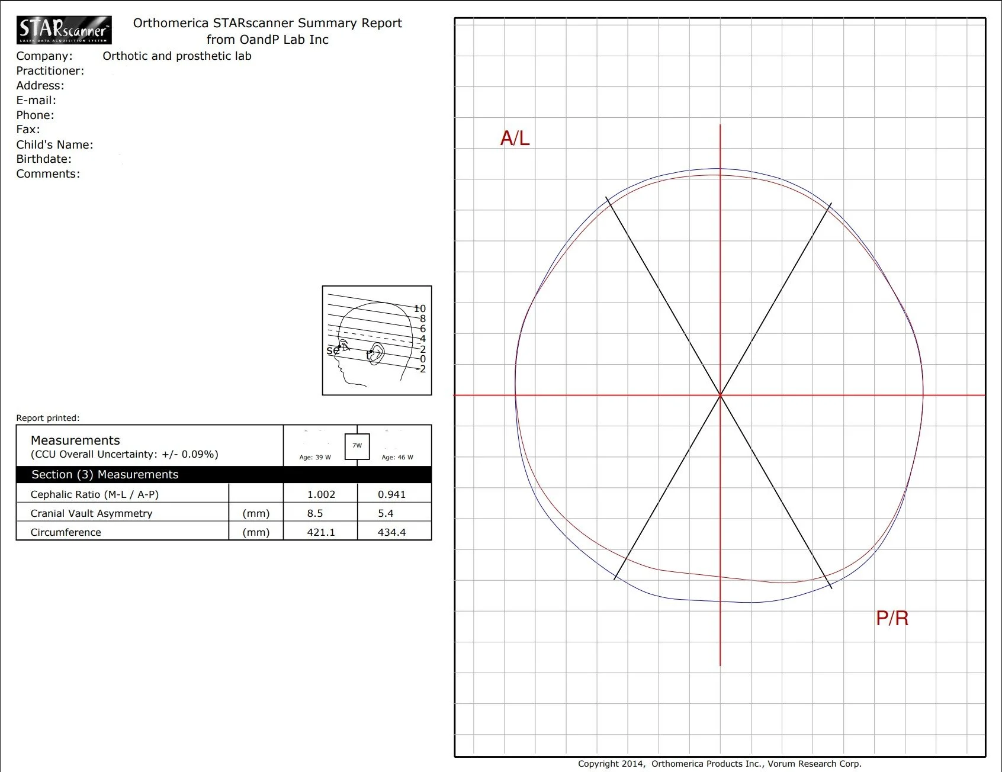Select cephalic ratio value 0.941
1002x772 pixels.
392,494
